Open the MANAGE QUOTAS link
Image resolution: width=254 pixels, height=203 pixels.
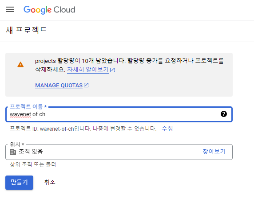59,86
